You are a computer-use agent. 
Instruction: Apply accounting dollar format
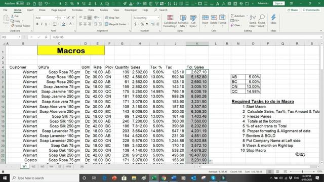pyautogui.click(x=135, y=24)
